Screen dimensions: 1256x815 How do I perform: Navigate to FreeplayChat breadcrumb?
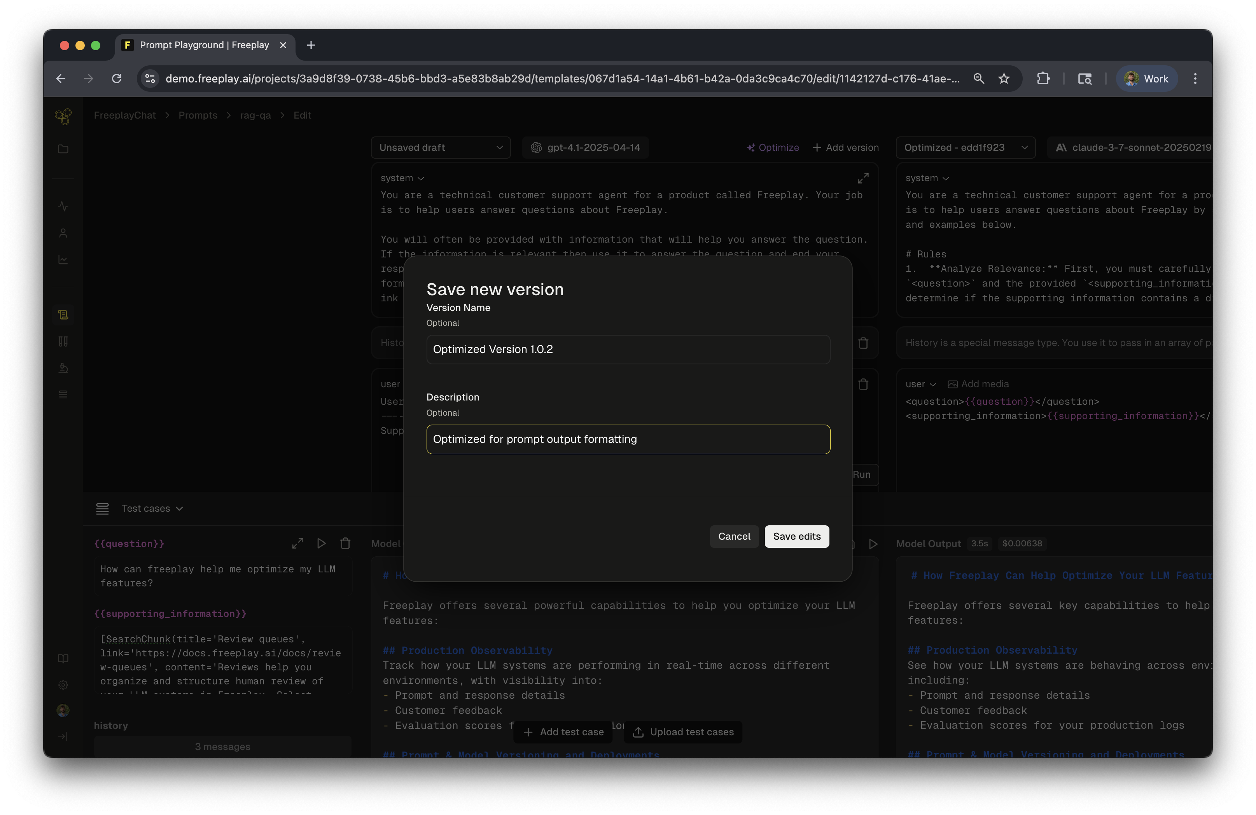pyautogui.click(x=125, y=115)
